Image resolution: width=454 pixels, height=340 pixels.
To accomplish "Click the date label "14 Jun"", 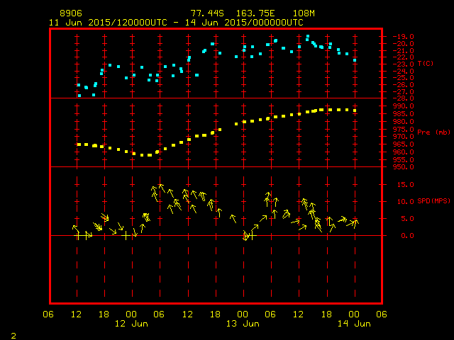I will point(354,324).
